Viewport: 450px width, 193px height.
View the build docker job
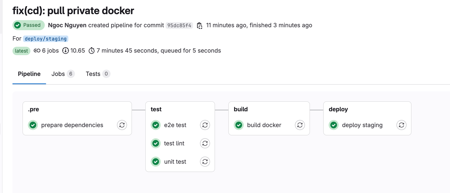click(264, 125)
